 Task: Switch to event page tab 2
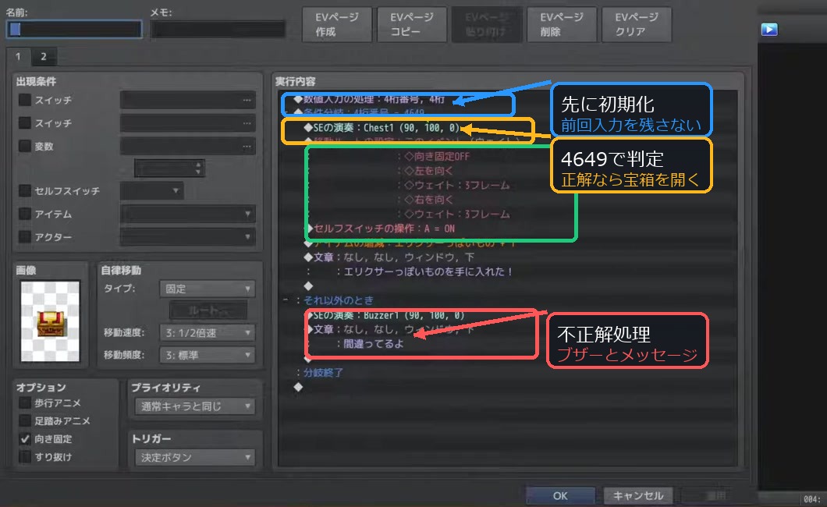click(x=43, y=56)
